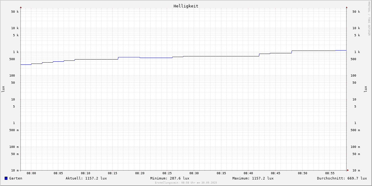The image size is (372, 186).
Task: Click the red arrow atop the left axis
Action: tap(21, 7)
